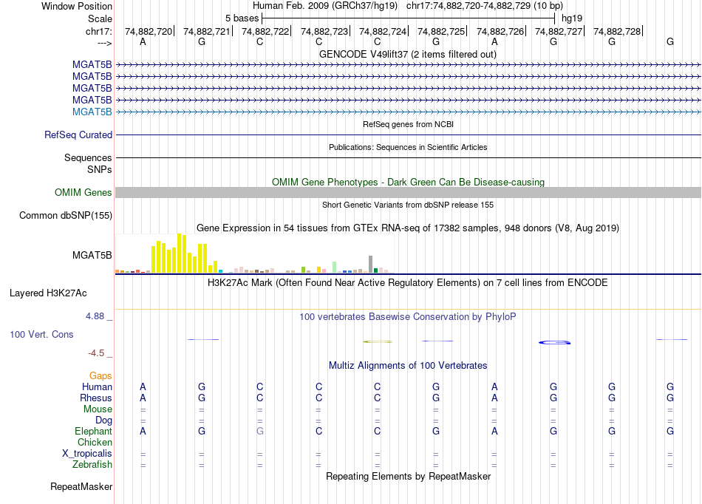
Task: Open Short Genetic Variants from dbSNP title
Action: pos(408,205)
